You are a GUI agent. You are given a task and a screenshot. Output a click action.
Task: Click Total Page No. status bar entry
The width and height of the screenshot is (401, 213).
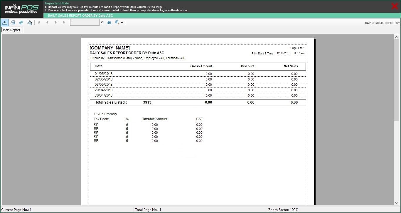[148, 210]
